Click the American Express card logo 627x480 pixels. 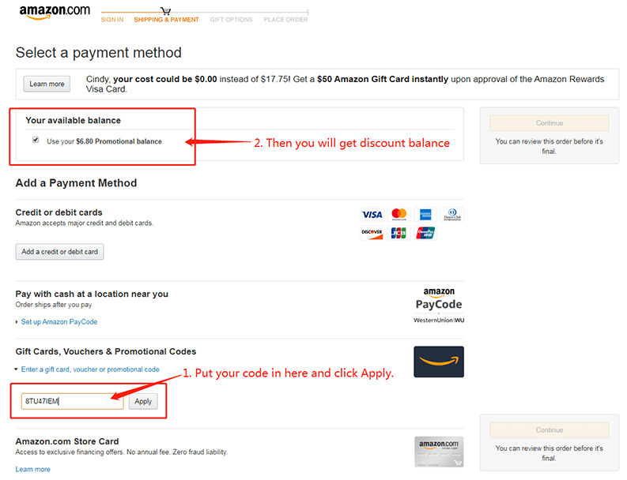point(425,215)
